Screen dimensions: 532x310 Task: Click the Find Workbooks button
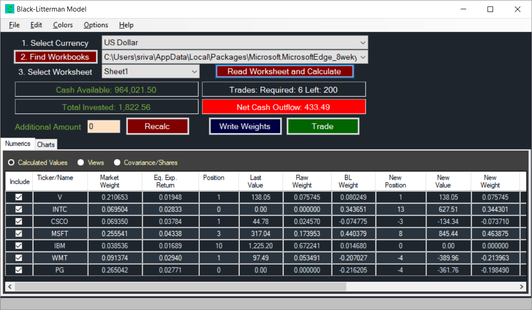pos(56,57)
